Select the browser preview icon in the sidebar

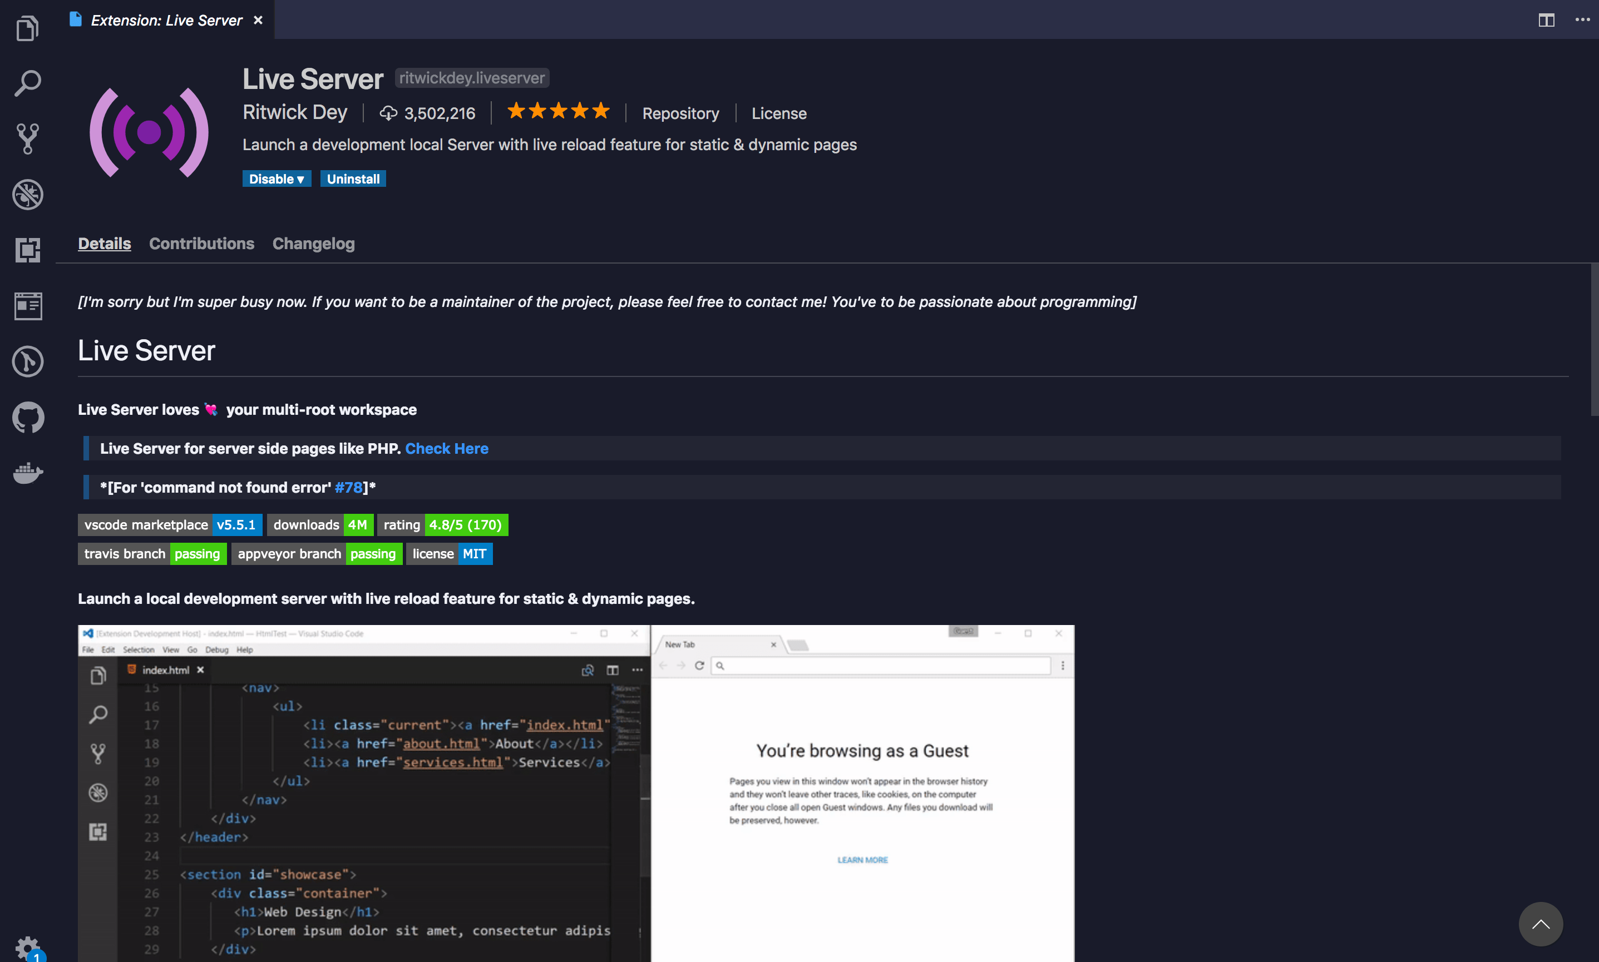coord(27,305)
